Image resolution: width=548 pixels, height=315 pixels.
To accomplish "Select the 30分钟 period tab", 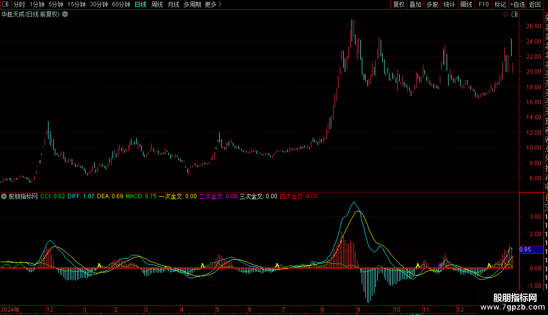I will click(x=99, y=4).
